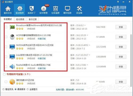This screenshot has width=133, height=96.
Task: Expand version dropdown 15.6.0.2
Action: [x=85, y=25]
